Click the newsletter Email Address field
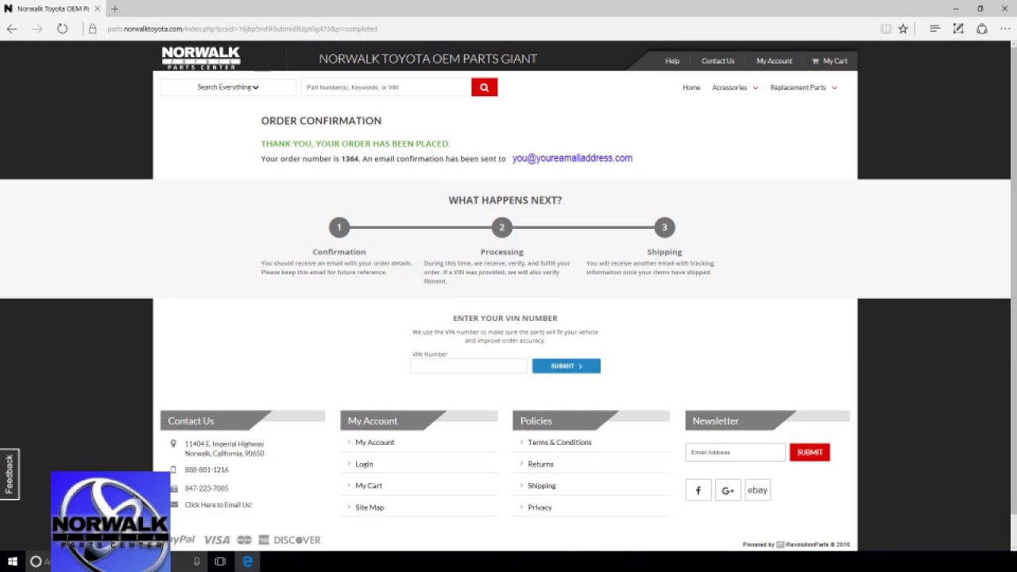 [735, 452]
